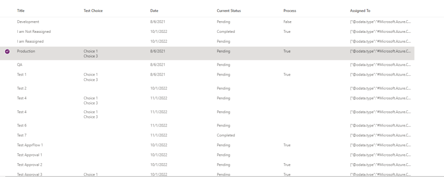The image size is (444, 177).
Task: Open the Development item title
Action: click(28, 22)
